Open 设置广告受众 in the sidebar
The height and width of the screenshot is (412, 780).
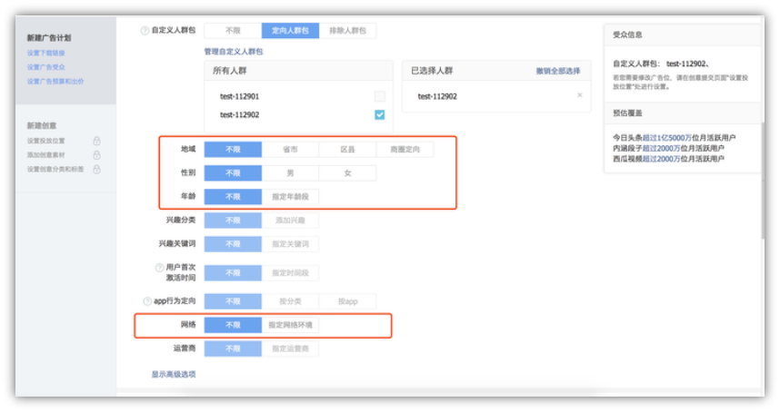tap(45, 67)
